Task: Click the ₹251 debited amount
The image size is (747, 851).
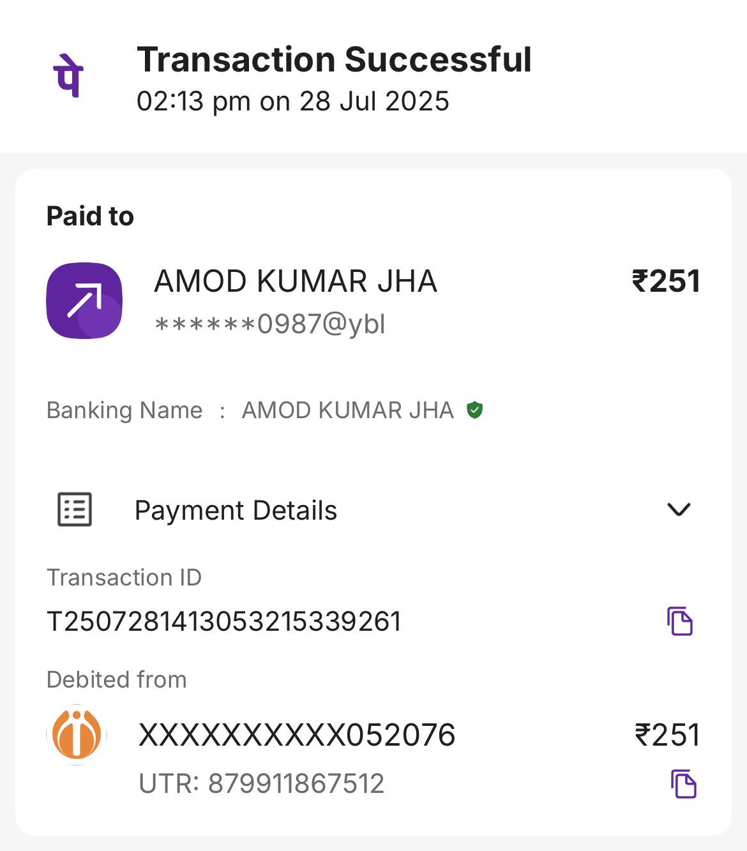Action: [667, 735]
